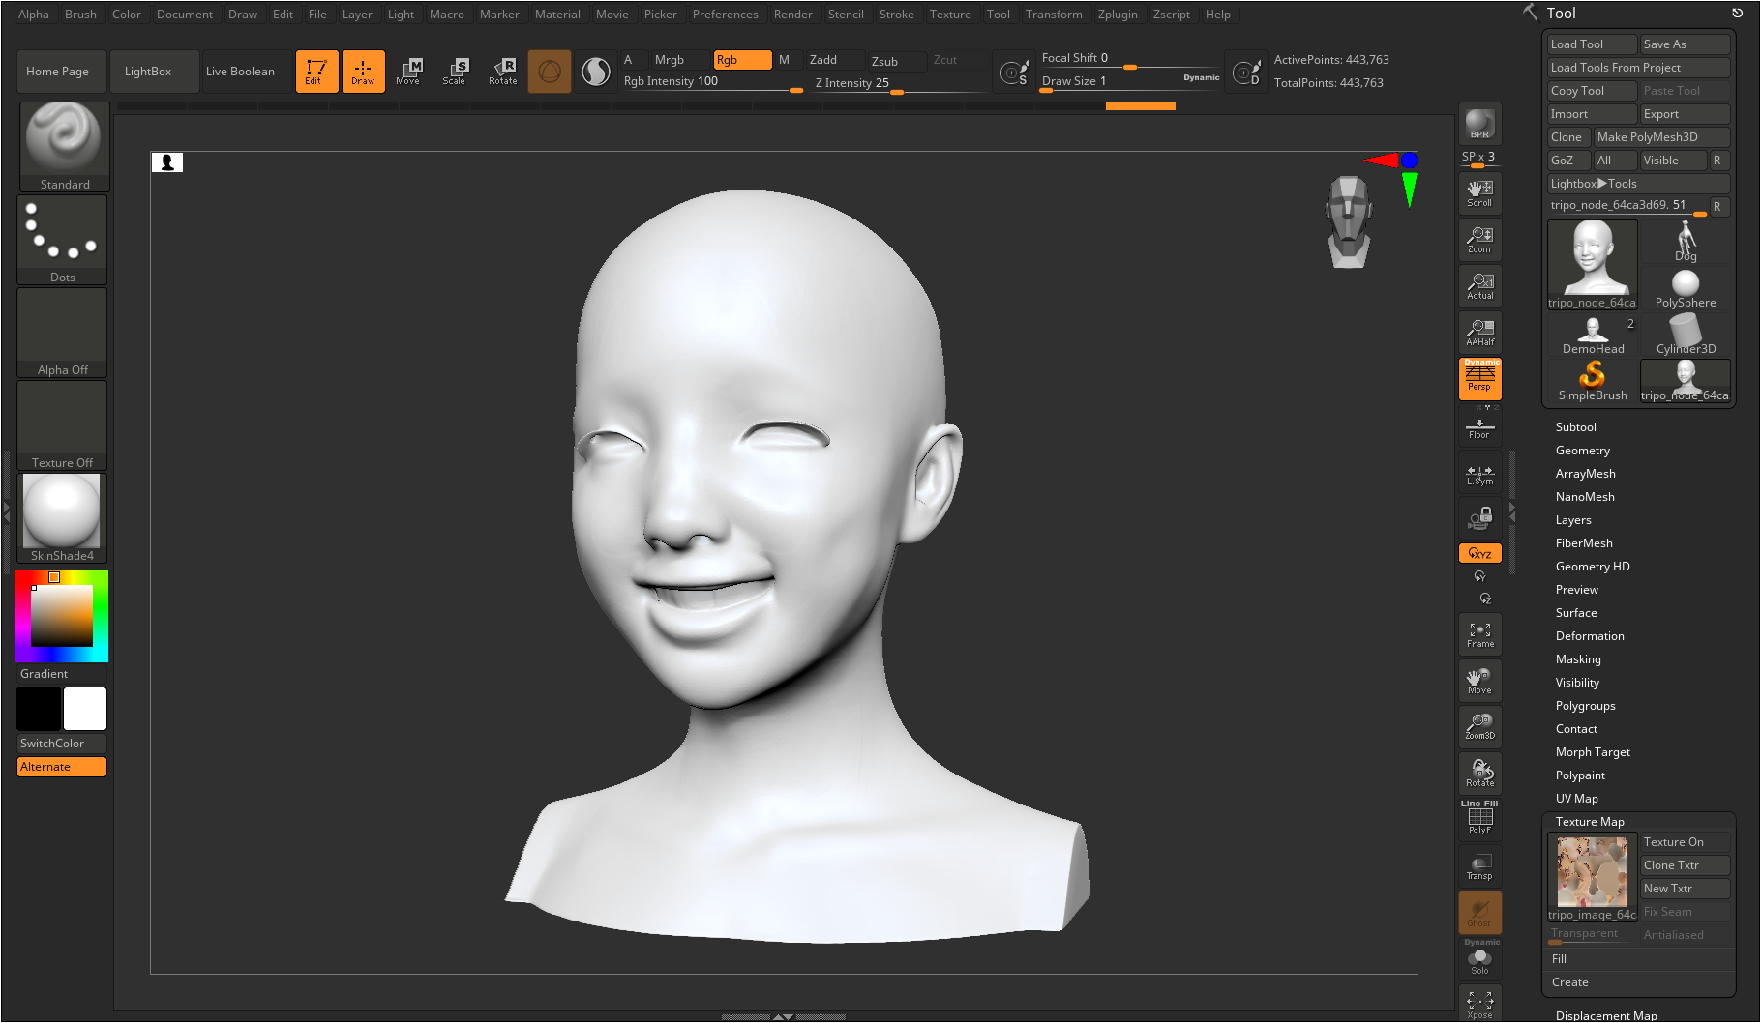Select the Move gizmo tool in toolbar

(x=409, y=72)
